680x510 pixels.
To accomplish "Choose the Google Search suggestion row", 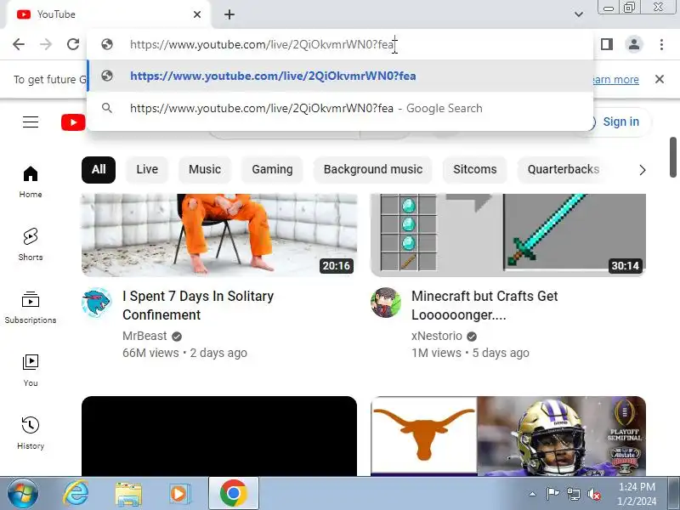I will tap(340, 108).
